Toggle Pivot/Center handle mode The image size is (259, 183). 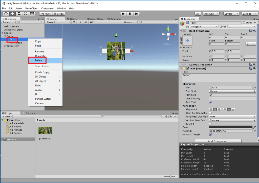pyautogui.click(x=46, y=14)
